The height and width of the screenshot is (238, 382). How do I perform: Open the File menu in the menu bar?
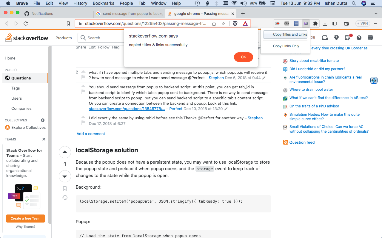pos(37,3)
